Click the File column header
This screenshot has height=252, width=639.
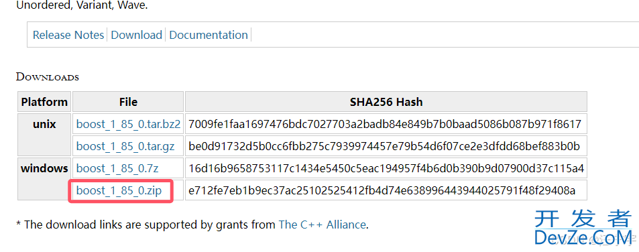[x=128, y=102]
